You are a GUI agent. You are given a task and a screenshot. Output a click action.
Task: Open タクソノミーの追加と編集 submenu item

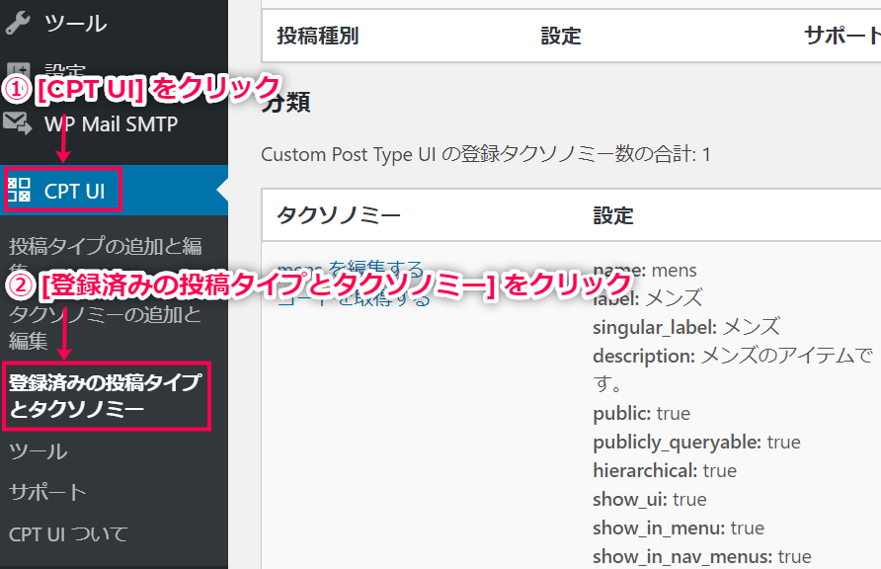105,327
